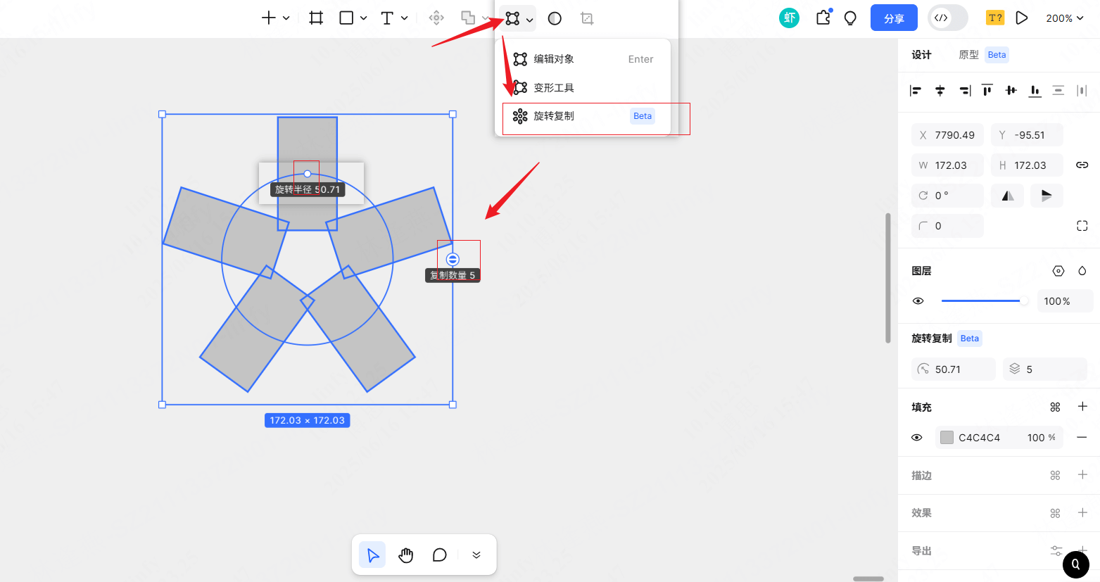Choose 旋转复制 from the menu
Viewport: 1100px width, 582px height.
tap(554, 116)
